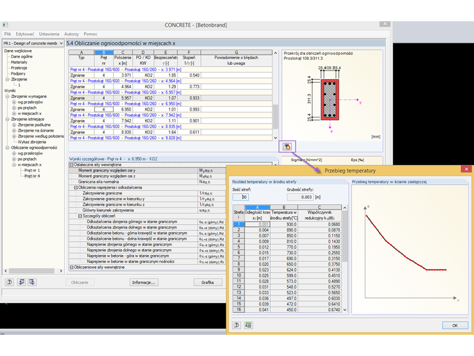This screenshot has height=356, width=474.
Task: Click the Ilość stref input field
Action: 240,197
